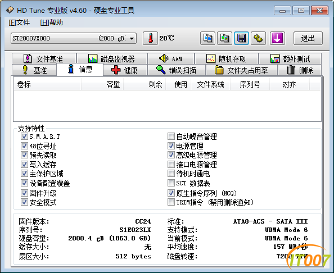This screenshot has height=273, width=334.
Task: Click the ATA8-ACS - SATA III standard value
Action: (x=270, y=221)
